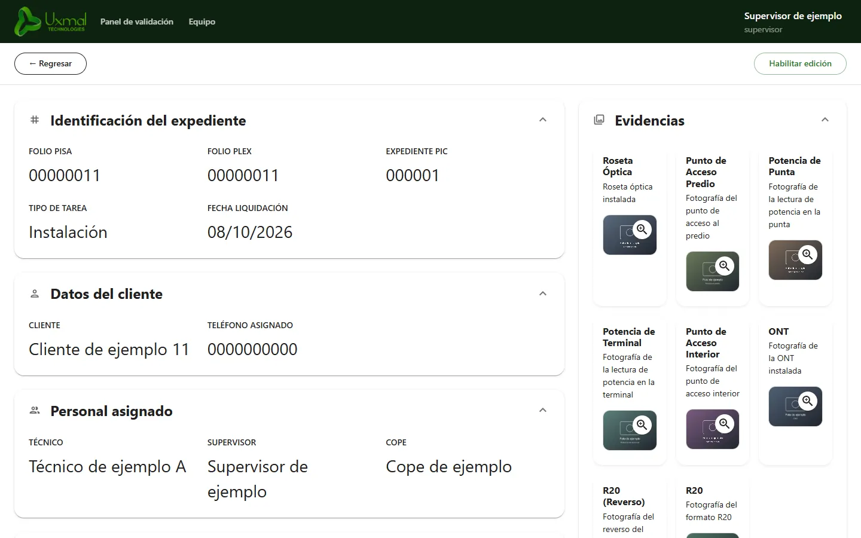Select the date 08/10/2026
Screen dimensions: 861x538
pos(250,232)
